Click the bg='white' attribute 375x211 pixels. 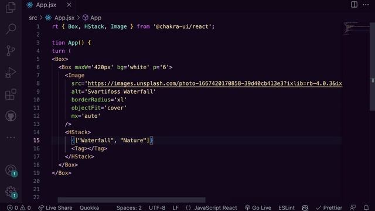133,67
